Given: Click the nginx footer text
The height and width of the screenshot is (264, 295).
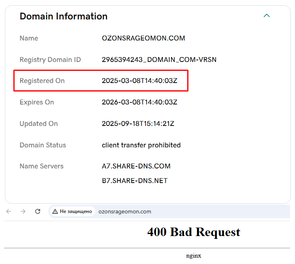Looking at the screenshot, I should tap(194, 255).
